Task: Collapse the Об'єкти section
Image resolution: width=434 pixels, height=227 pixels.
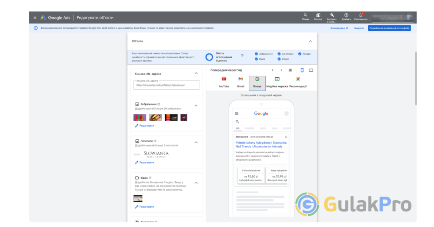Action: point(310,41)
